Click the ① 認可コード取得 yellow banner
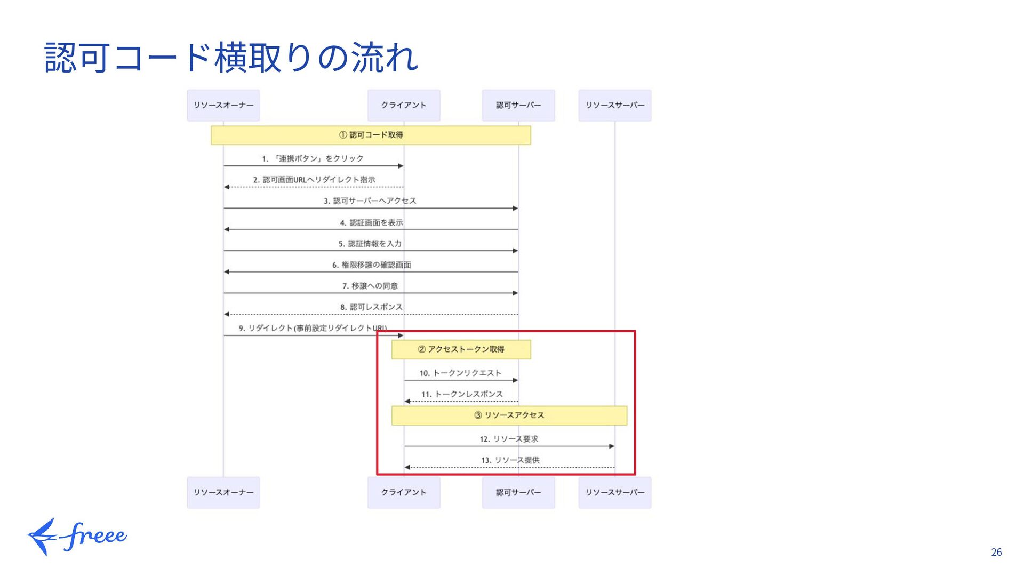The height and width of the screenshot is (576, 1024). (371, 135)
